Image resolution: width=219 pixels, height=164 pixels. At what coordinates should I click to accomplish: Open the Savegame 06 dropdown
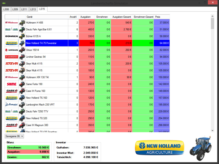pos(15,136)
